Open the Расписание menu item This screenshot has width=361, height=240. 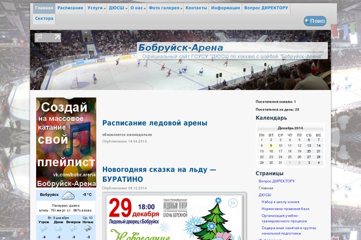point(70,8)
